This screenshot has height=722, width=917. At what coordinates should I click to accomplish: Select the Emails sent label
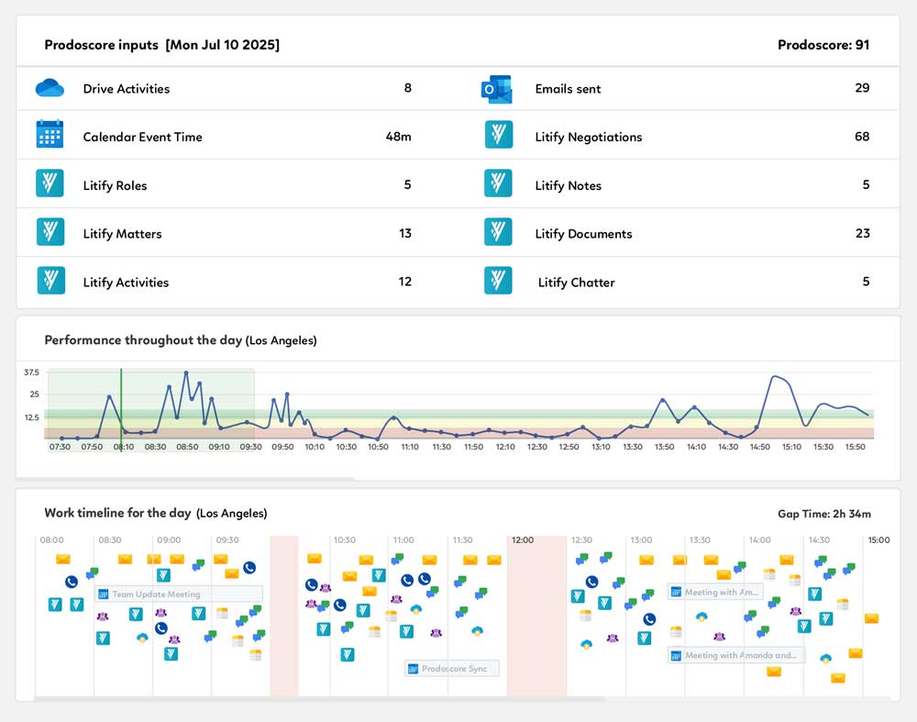coord(568,89)
